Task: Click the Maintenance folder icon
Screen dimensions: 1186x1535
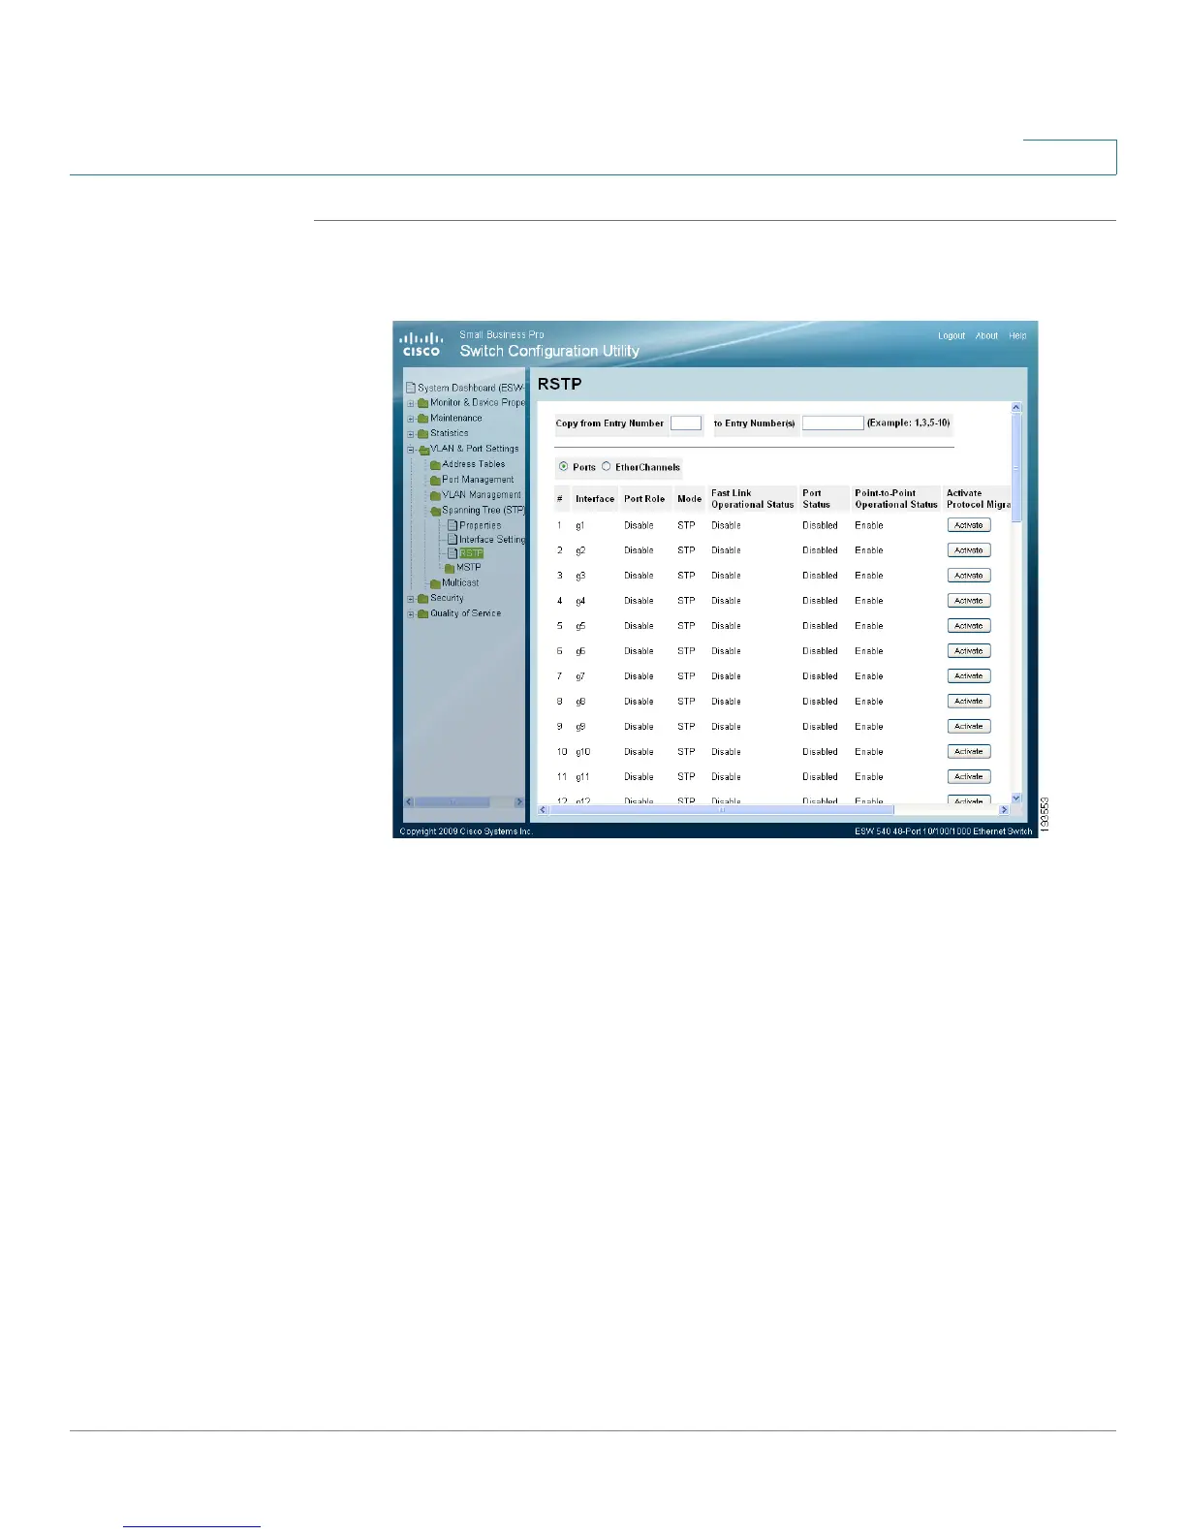Action: point(423,419)
